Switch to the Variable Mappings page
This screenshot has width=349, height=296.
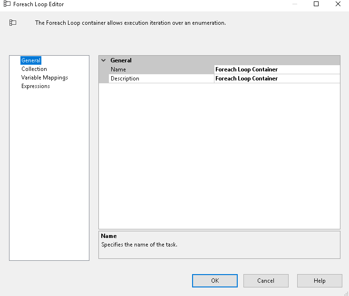tap(45, 78)
